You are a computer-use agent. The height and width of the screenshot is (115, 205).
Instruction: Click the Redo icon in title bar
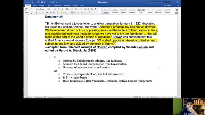pos(50,2)
